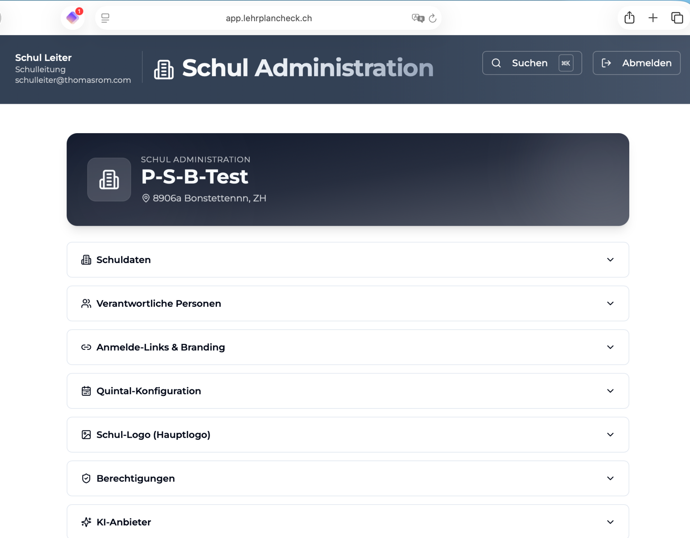Viewport: 690px width, 538px height.
Task: Expand the Quintal-Konfiguration section
Action: click(348, 391)
